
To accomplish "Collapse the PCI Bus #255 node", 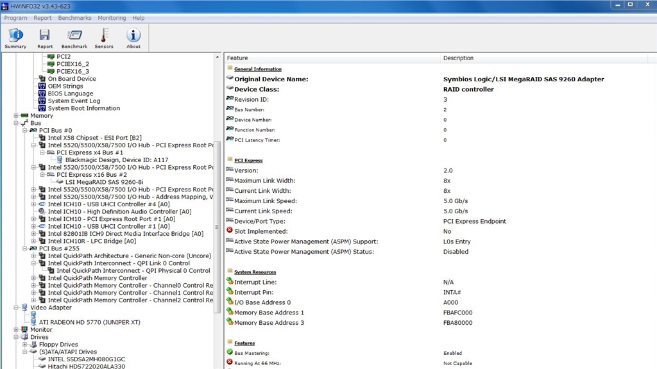I will coord(25,249).
